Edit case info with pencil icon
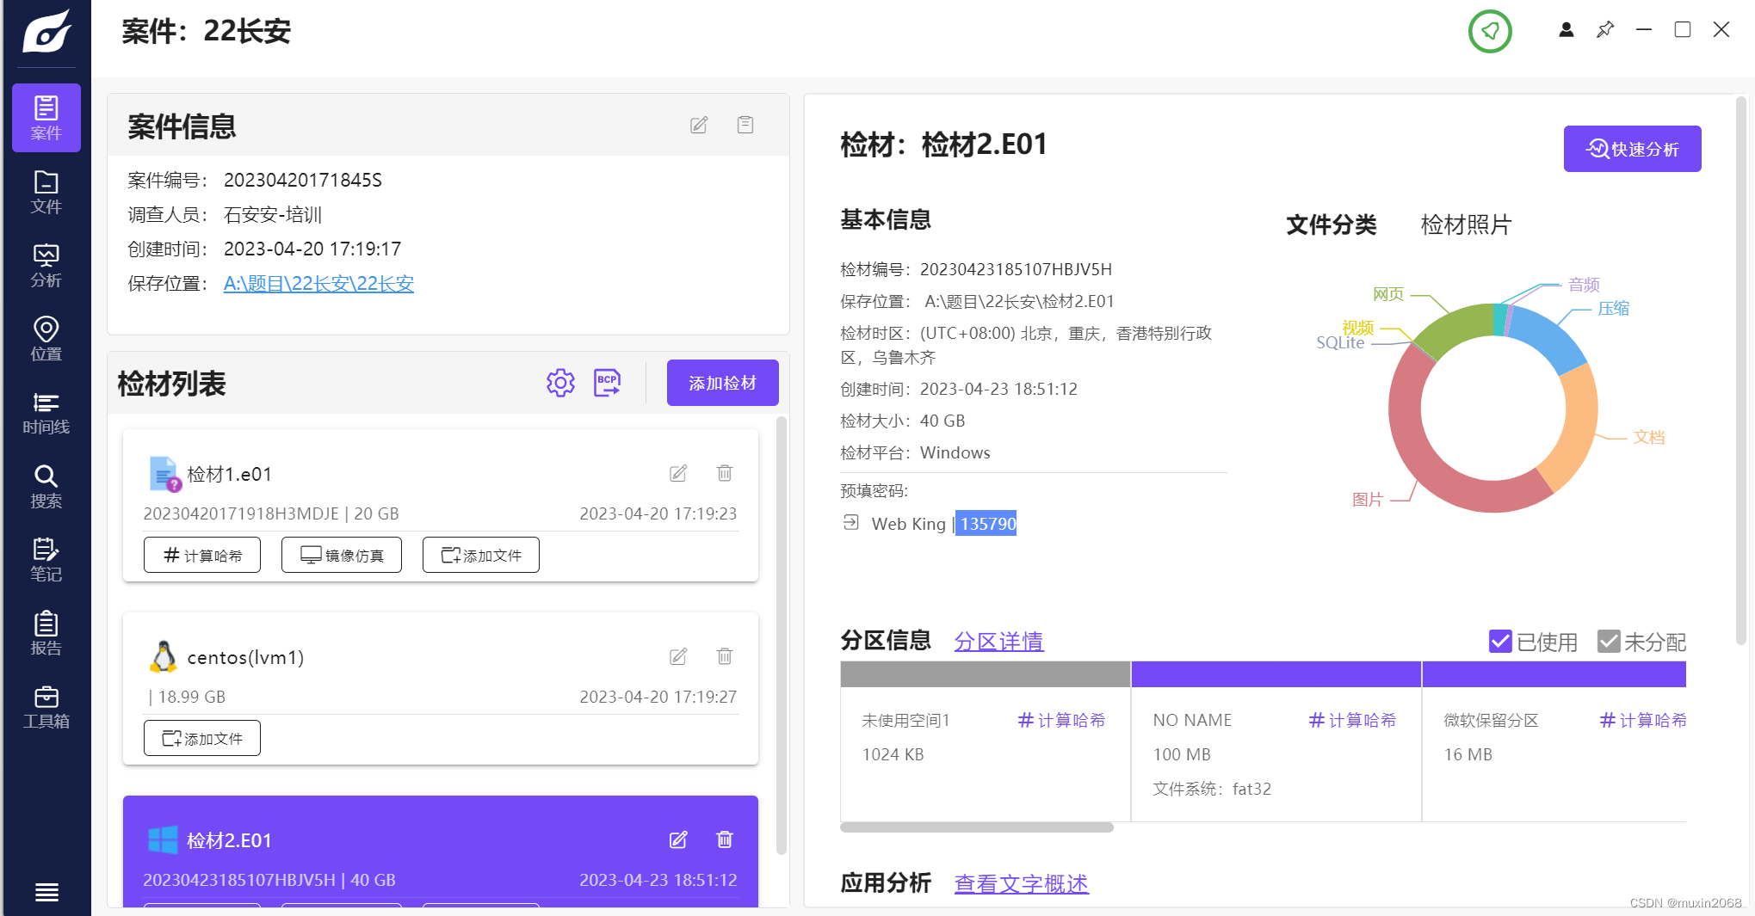This screenshot has width=1755, height=916. click(x=699, y=126)
